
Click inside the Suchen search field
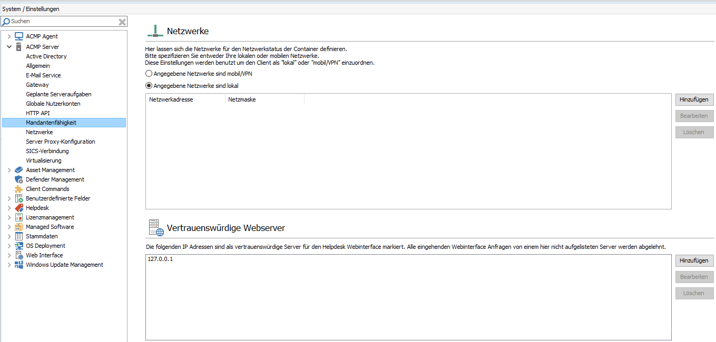coord(63,21)
